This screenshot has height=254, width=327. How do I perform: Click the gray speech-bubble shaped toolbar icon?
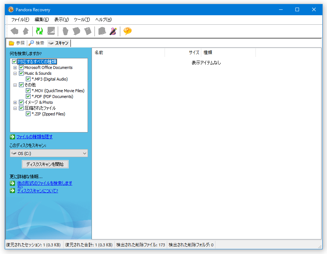click(76, 31)
